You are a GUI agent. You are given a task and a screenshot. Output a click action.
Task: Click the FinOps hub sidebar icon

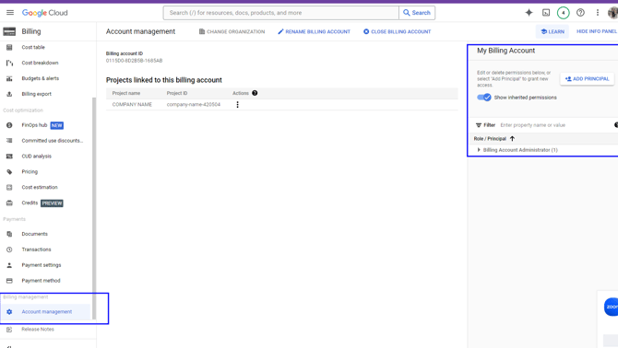click(x=9, y=125)
